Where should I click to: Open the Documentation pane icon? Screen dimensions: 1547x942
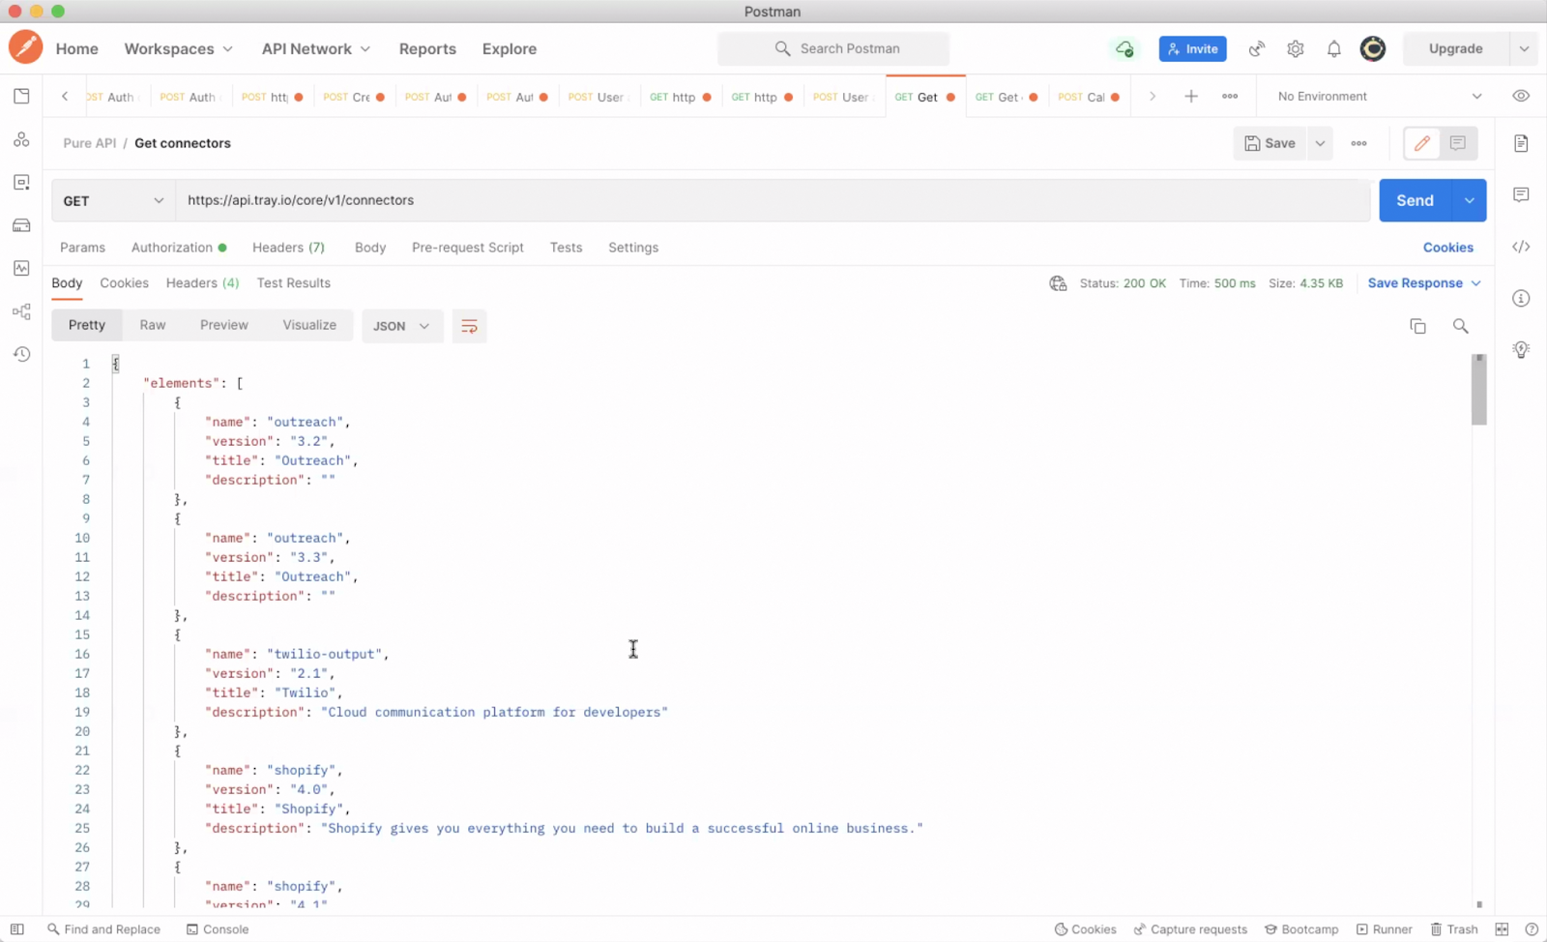point(1521,143)
